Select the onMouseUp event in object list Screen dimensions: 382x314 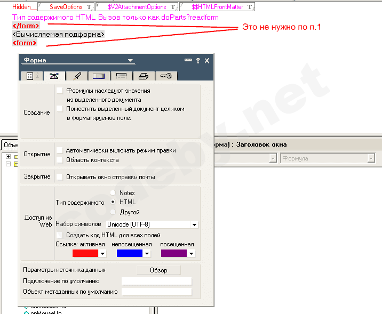[46, 312]
